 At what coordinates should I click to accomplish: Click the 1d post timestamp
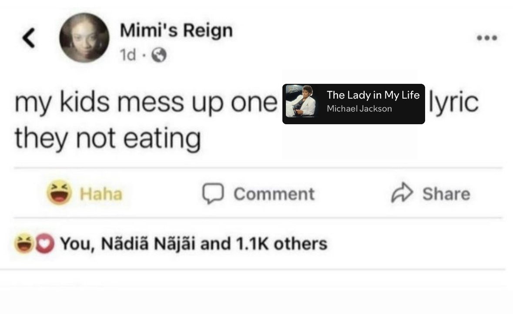(x=127, y=55)
